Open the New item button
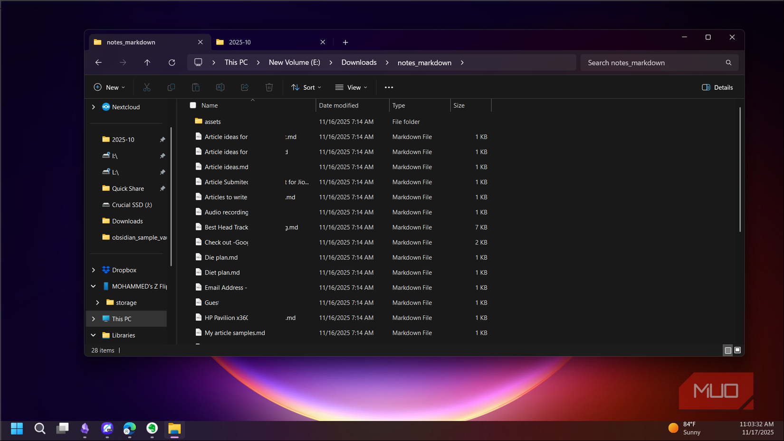 (109, 87)
